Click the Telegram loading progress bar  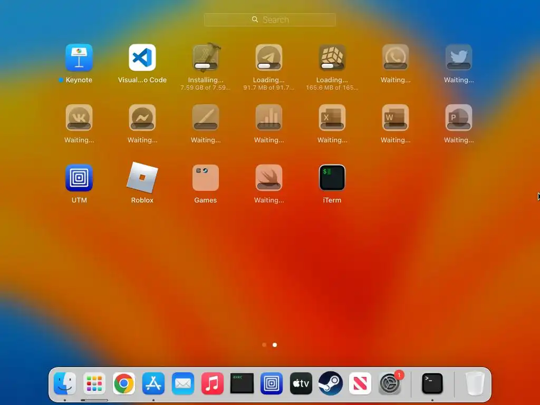point(269,66)
